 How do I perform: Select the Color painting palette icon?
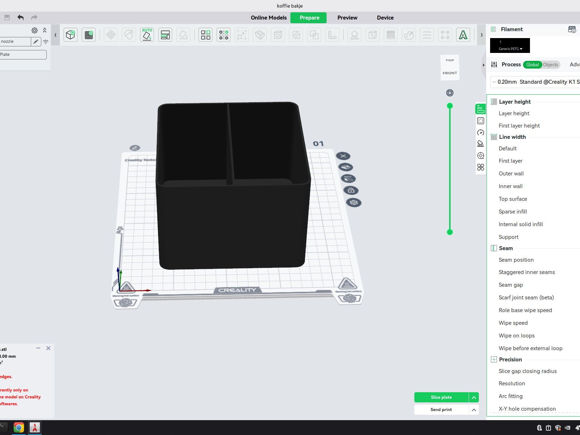pos(409,35)
